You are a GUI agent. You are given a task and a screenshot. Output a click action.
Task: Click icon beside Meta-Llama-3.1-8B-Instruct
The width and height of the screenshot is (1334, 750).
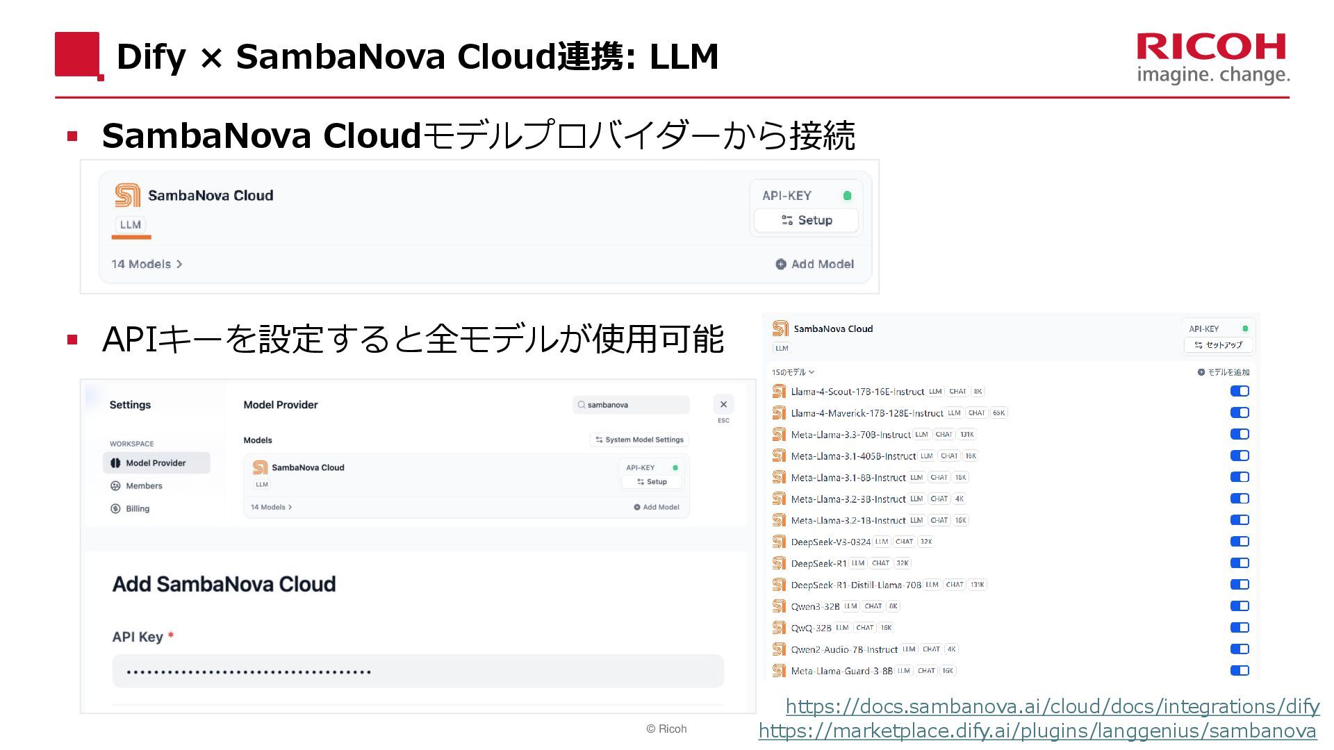(779, 478)
